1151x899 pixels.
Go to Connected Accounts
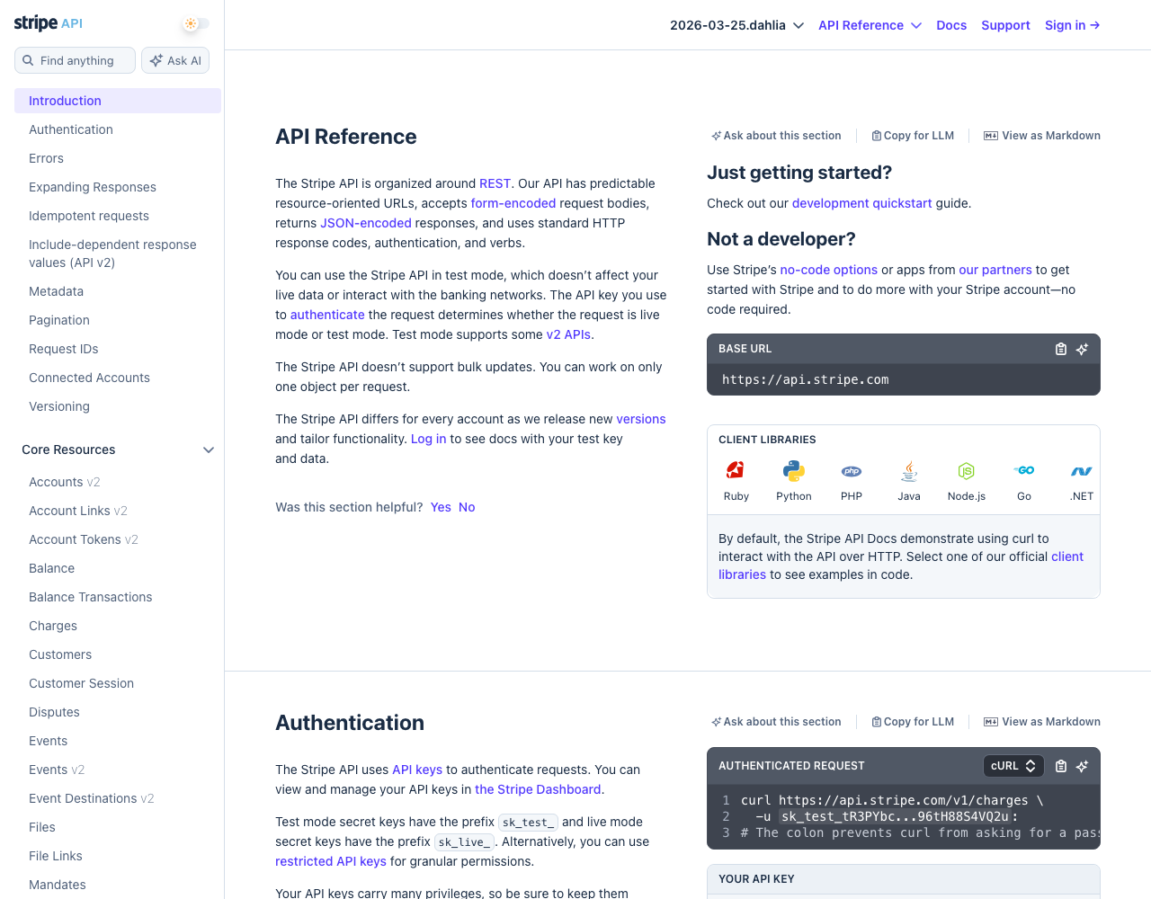click(x=89, y=378)
